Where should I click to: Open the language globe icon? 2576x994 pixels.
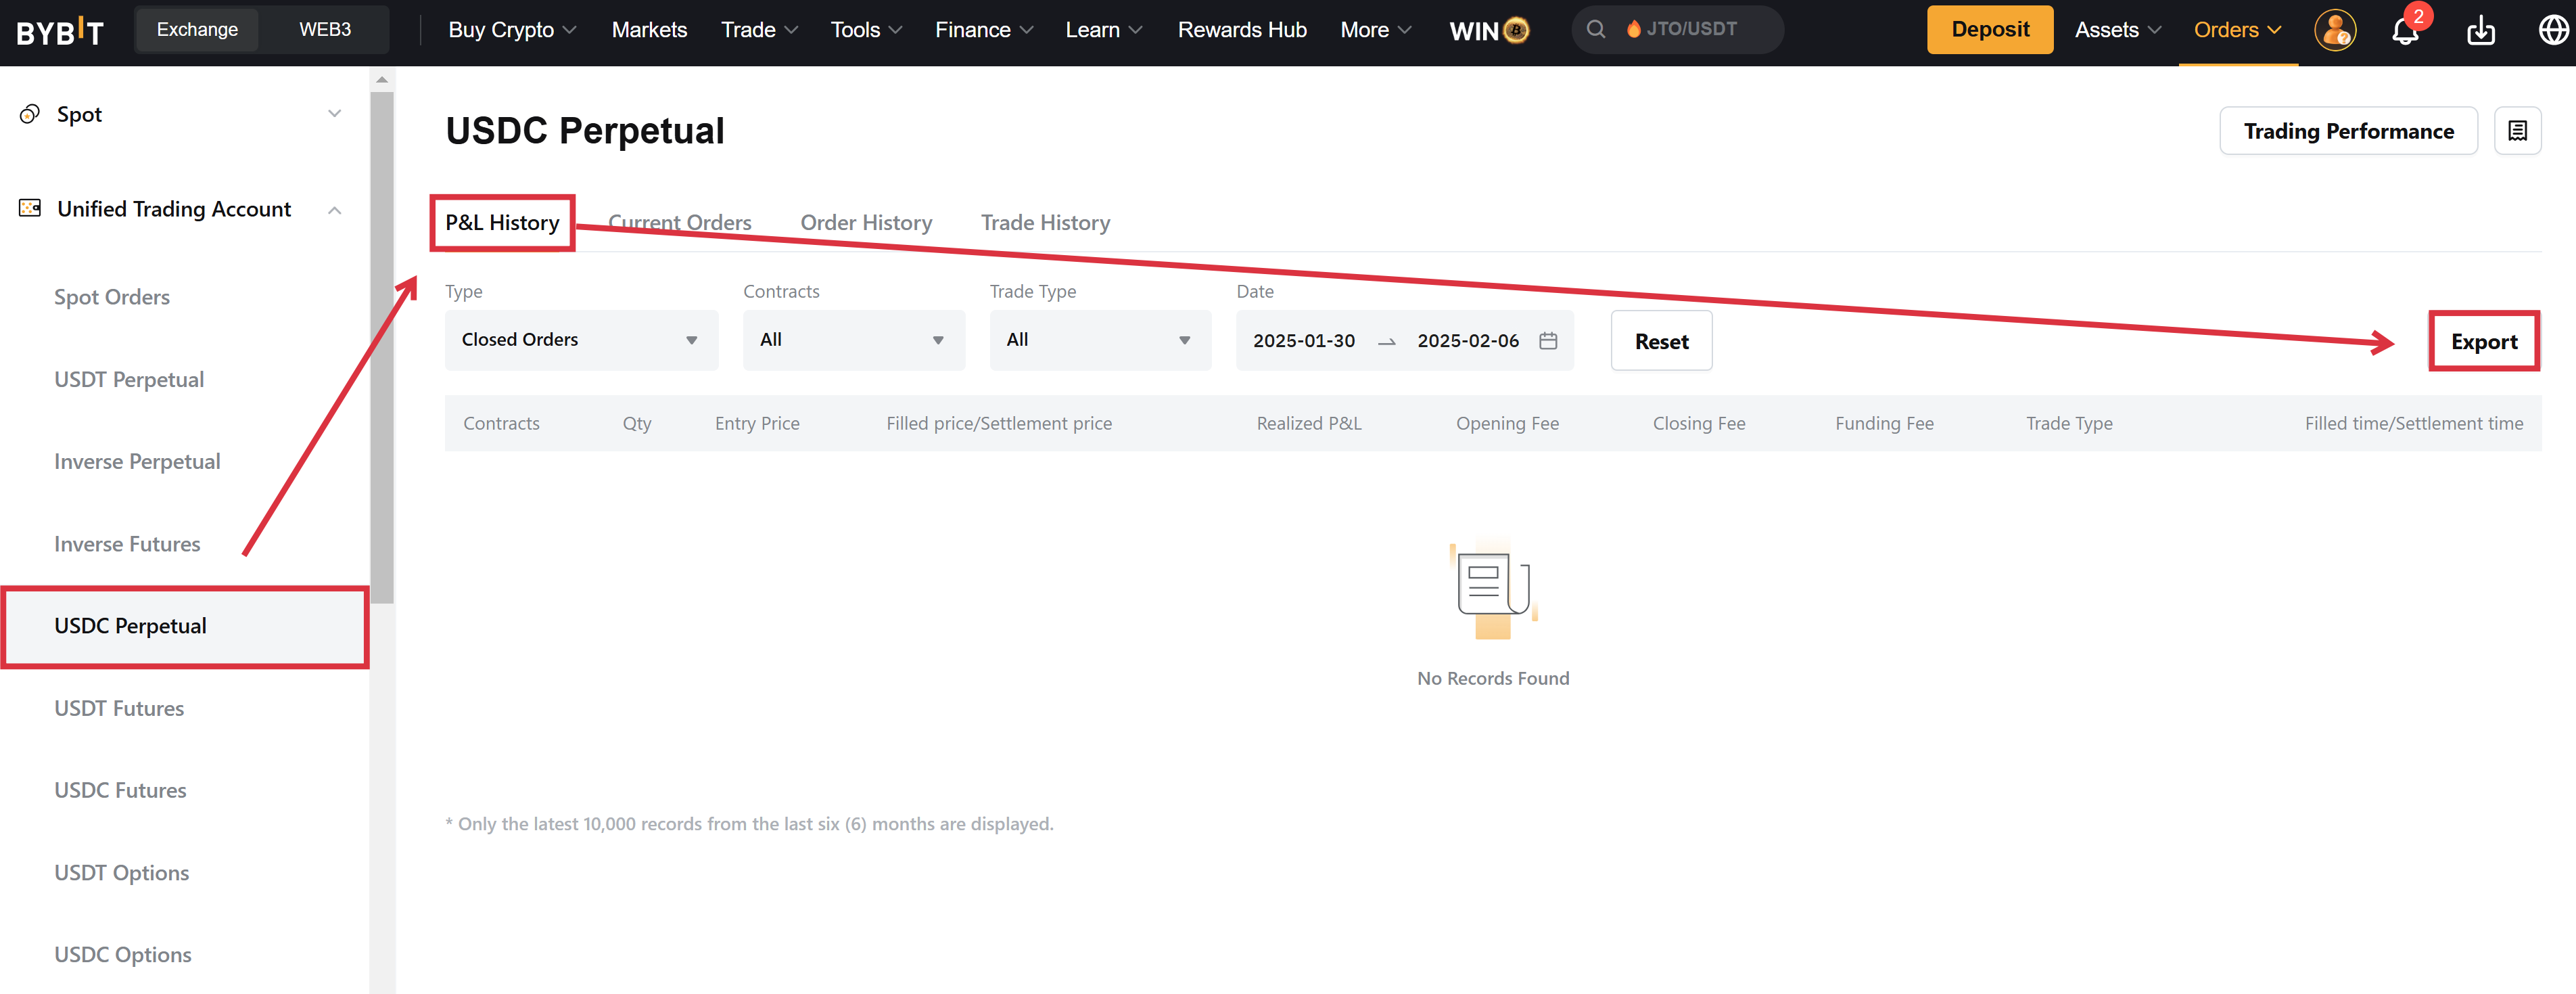tap(2554, 30)
